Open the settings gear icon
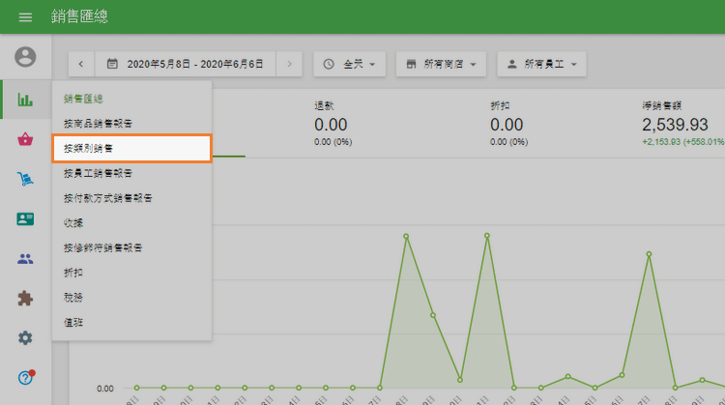This screenshot has height=405, width=725. (x=25, y=337)
